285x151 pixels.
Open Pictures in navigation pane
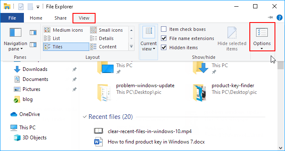31,89
